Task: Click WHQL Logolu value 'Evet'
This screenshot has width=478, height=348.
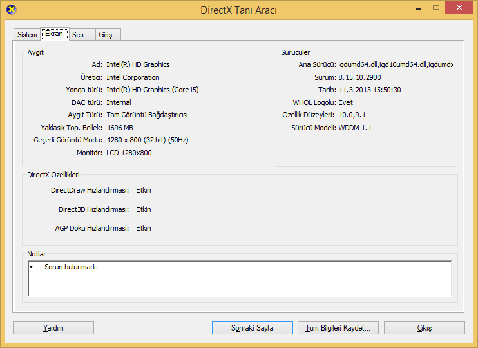Action: coord(345,102)
